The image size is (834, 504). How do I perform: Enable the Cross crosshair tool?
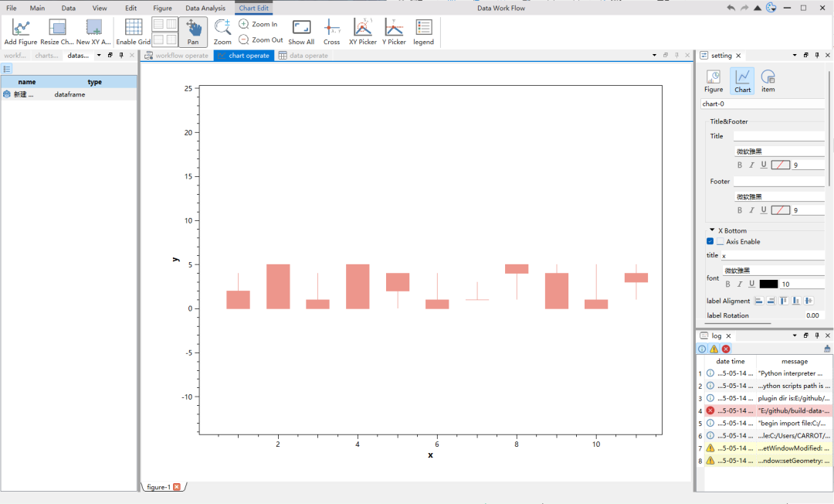coord(331,32)
